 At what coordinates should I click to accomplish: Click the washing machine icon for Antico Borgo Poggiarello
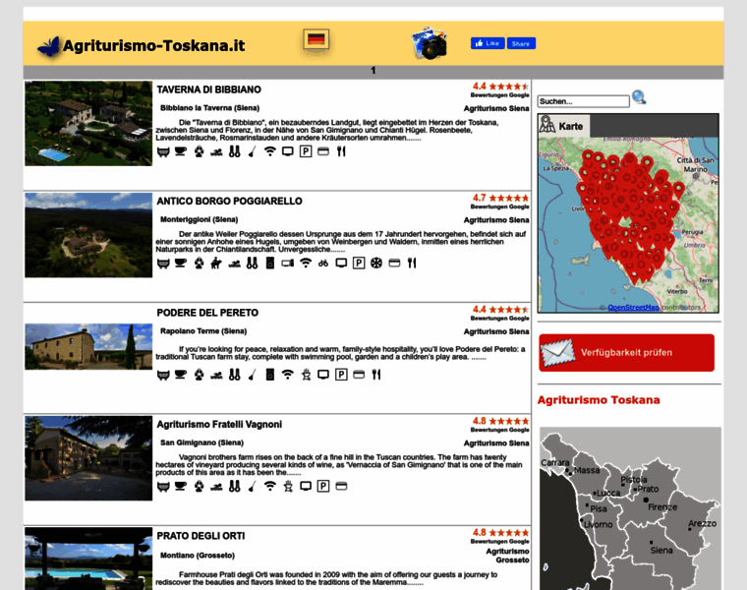coord(269,264)
